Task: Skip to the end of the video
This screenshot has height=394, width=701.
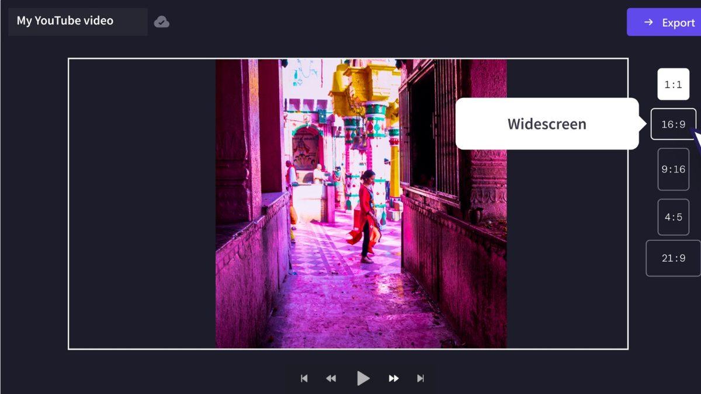Action: click(421, 378)
